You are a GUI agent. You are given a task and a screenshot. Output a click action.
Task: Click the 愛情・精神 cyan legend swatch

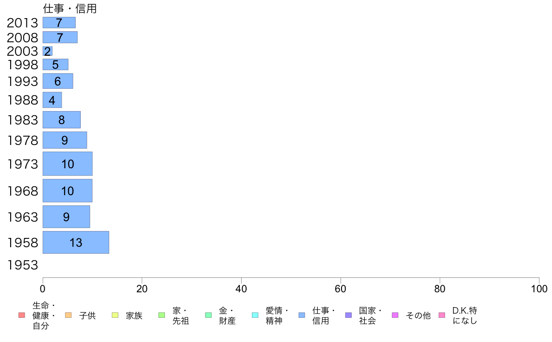(255, 315)
